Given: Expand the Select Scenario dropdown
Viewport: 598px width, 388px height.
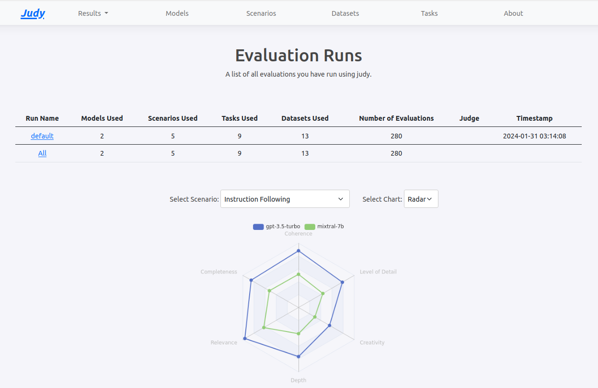Looking at the screenshot, I should pyautogui.click(x=285, y=199).
